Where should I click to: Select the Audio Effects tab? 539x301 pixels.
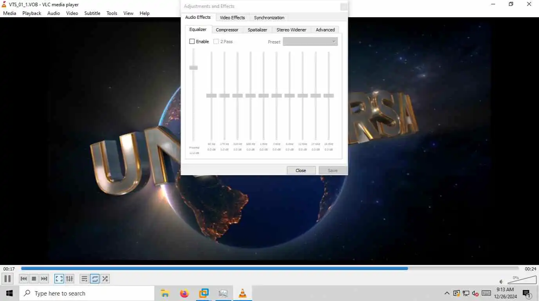click(198, 17)
